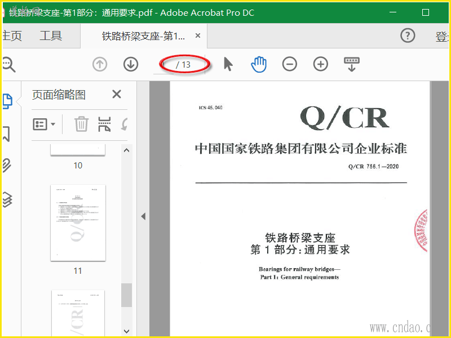This screenshot has width=451, height=338.
Task: Open the layers sidebar icon
Action: pyautogui.click(x=7, y=199)
